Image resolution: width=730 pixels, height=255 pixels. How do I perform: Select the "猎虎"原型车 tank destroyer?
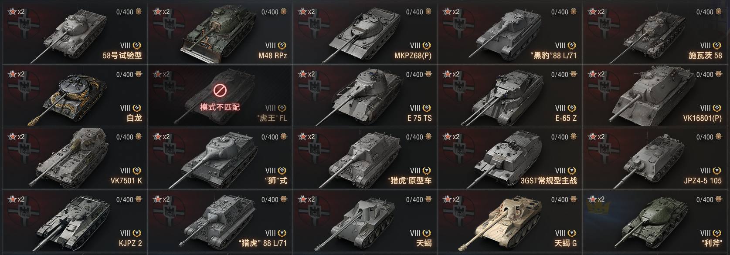point(364,158)
